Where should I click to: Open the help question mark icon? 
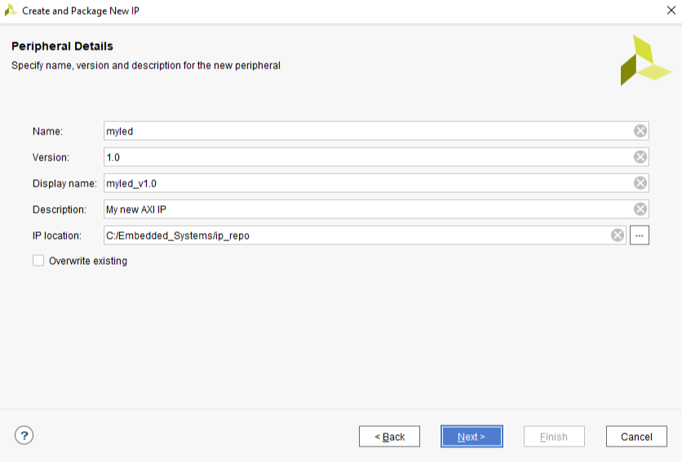[24, 436]
